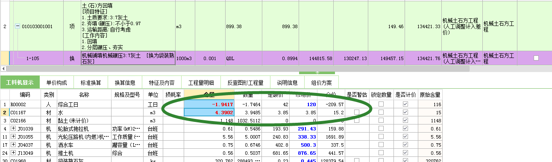Toggle 锁定数量 for 洒水车 row
Viewport: 552px width, 162px height.
point(381,144)
